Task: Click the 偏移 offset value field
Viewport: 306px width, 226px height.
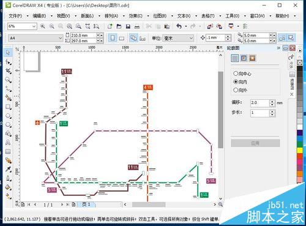Action: pyautogui.click(x=260, y=103)
